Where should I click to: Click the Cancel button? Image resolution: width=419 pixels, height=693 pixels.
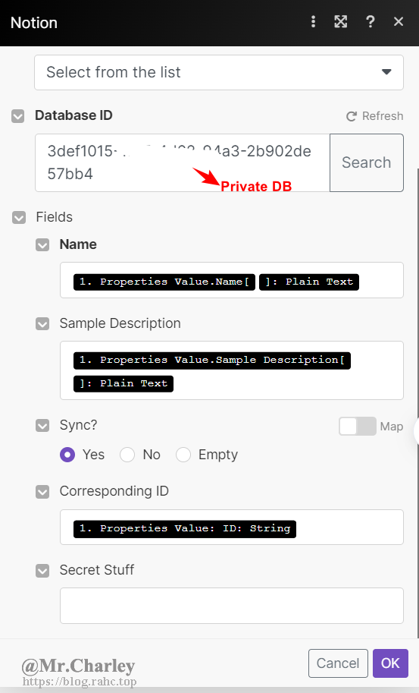point(338,663)
